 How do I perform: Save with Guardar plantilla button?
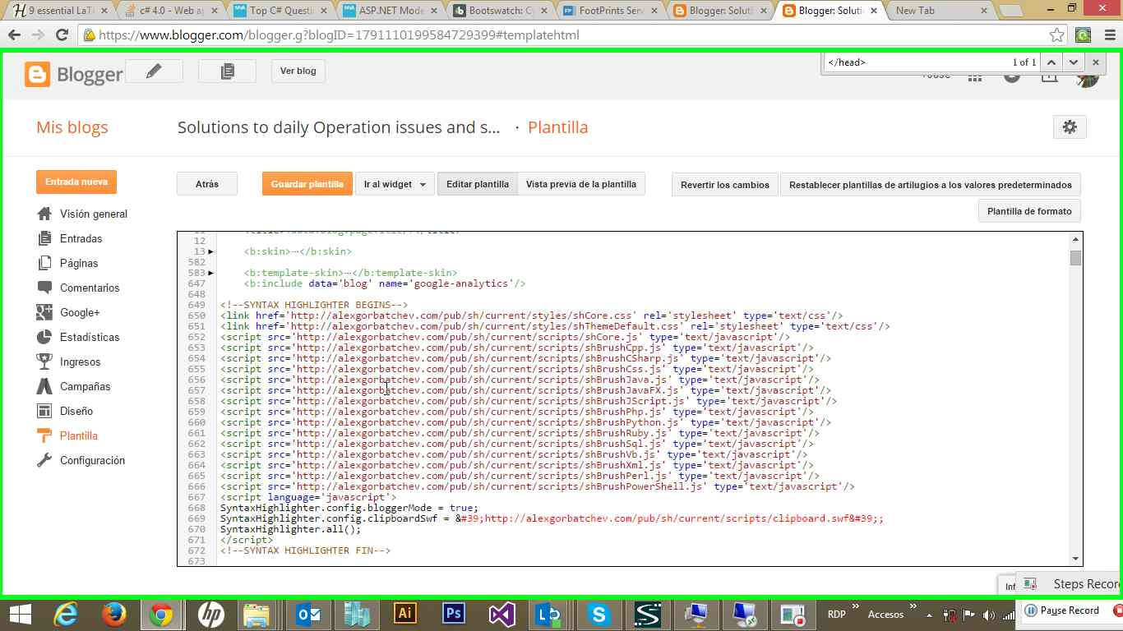tap(307, 184)
